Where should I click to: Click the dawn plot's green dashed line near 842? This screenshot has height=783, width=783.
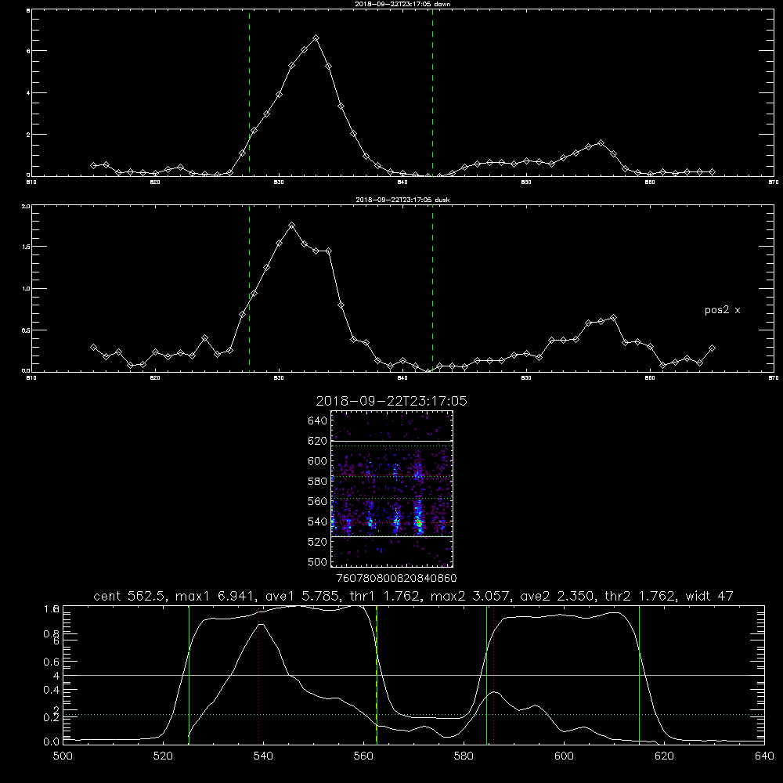point(432,92)
